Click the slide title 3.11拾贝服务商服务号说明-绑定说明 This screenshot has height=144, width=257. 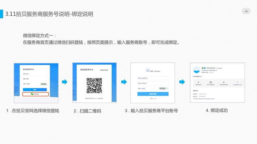click(49, 14)
